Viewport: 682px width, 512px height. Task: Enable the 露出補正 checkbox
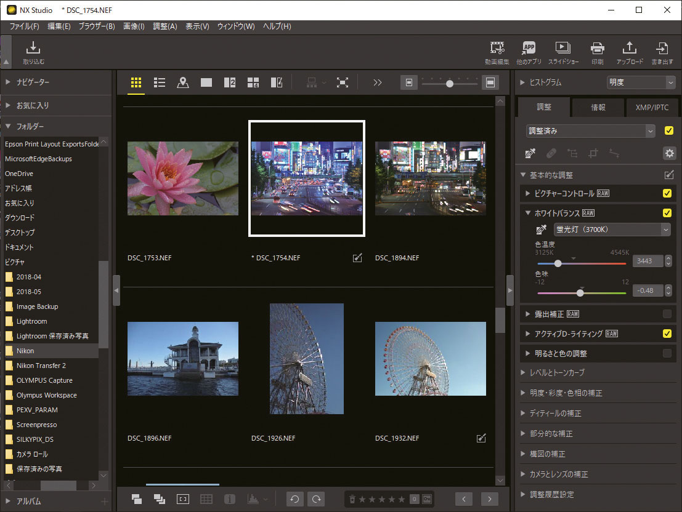(667, 314)
